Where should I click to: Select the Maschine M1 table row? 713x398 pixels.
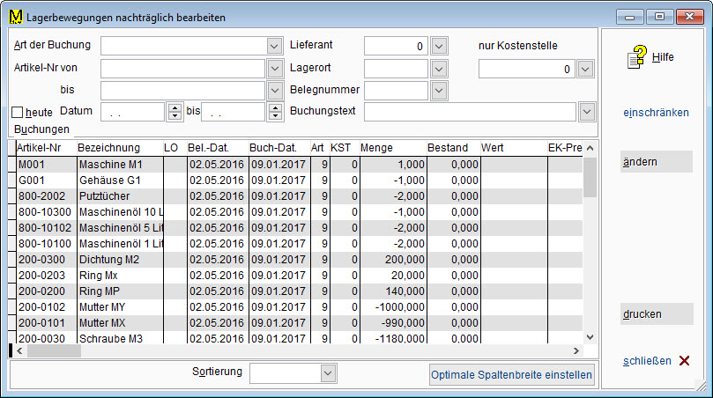(x=110, y=164)
